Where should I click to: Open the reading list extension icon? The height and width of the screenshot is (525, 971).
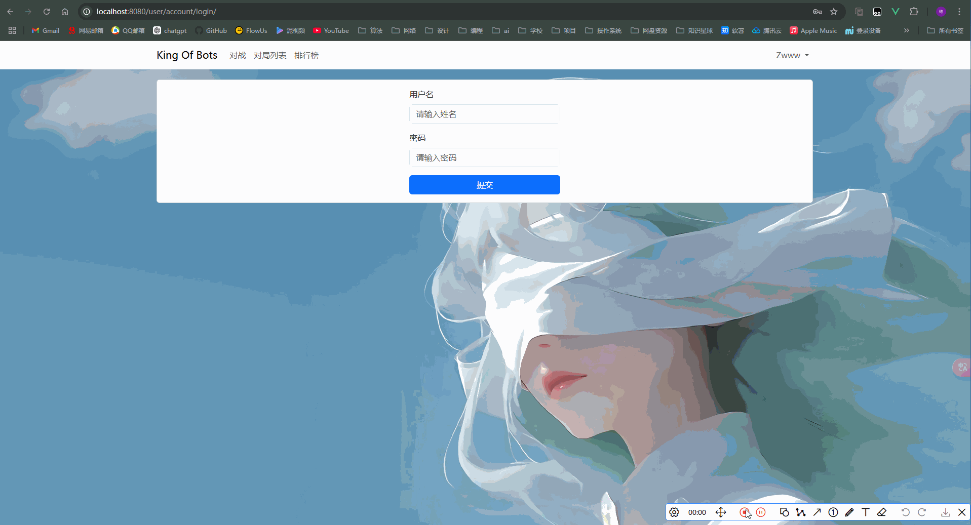859,12
